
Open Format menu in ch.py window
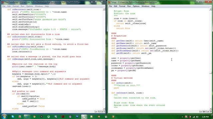tap(122, 6)
